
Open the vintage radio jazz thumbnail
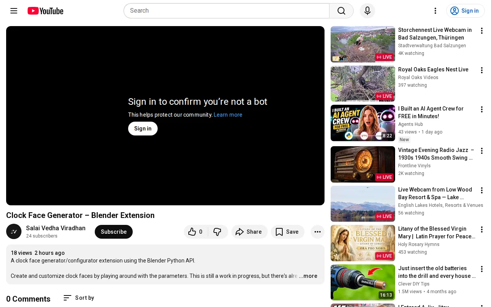click(363, 164)
